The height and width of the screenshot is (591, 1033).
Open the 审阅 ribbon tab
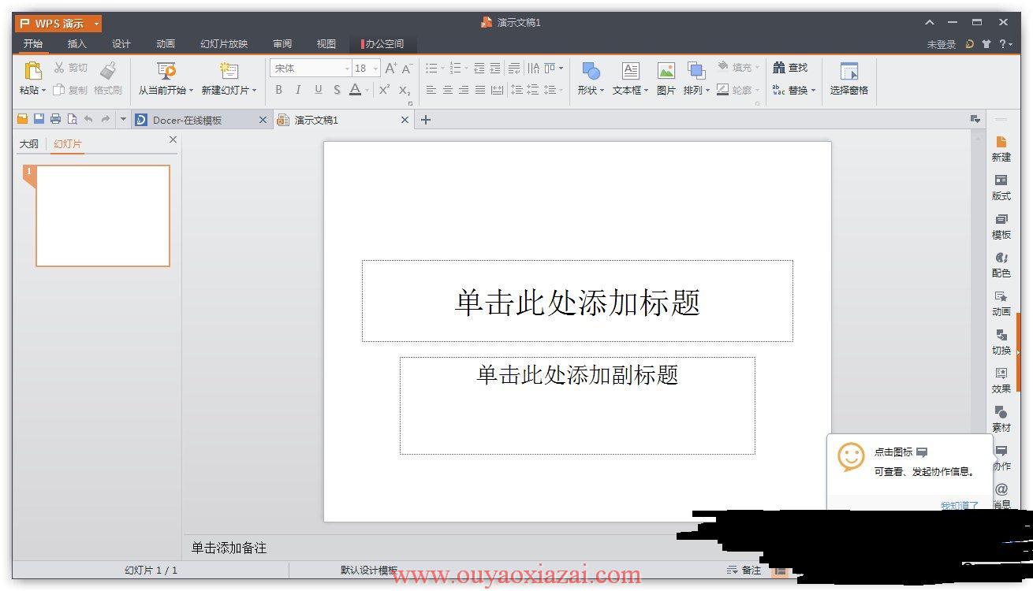pyautogui.click(x=282, y=44)
